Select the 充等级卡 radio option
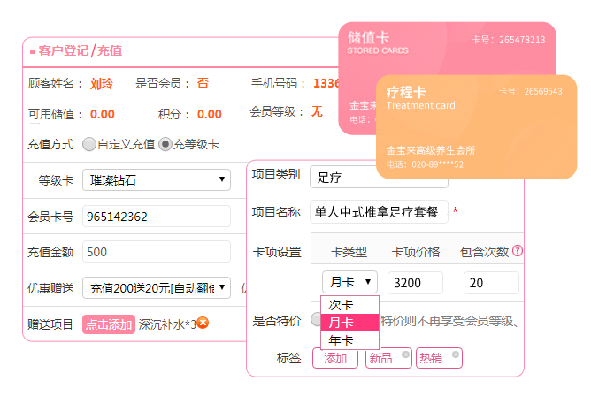 point(165,144)
